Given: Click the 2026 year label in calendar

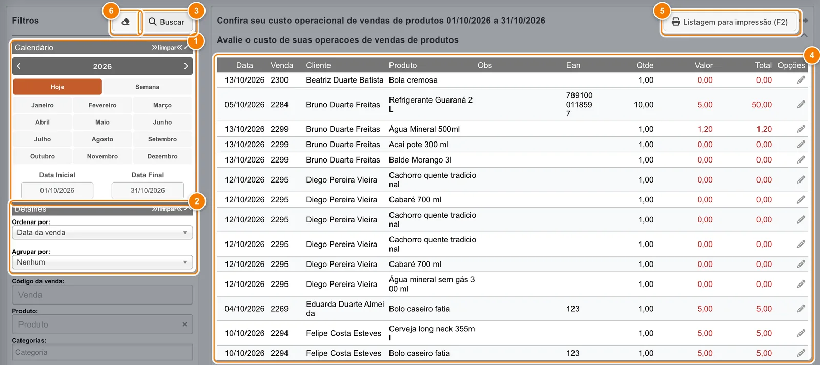Looking at the screenshot, I should (102, 66).
